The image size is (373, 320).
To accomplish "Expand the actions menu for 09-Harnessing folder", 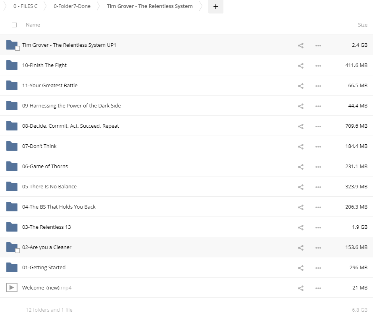I will (x=318, y=106).
